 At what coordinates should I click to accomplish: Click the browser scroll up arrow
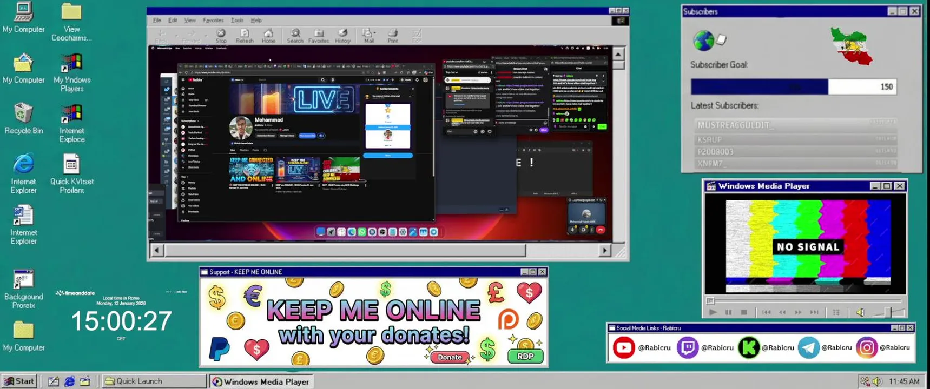pos(618,54)
